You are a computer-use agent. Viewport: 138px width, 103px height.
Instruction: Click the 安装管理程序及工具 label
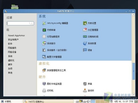pyautogui.click(x=56, y=71)
